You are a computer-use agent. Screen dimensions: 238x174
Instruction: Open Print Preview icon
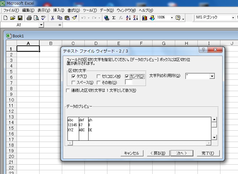coord(36,18)
